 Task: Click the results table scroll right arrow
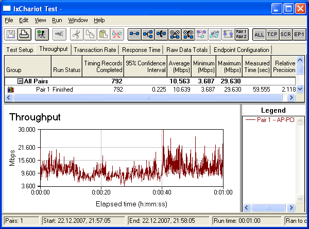coord(291,97)
